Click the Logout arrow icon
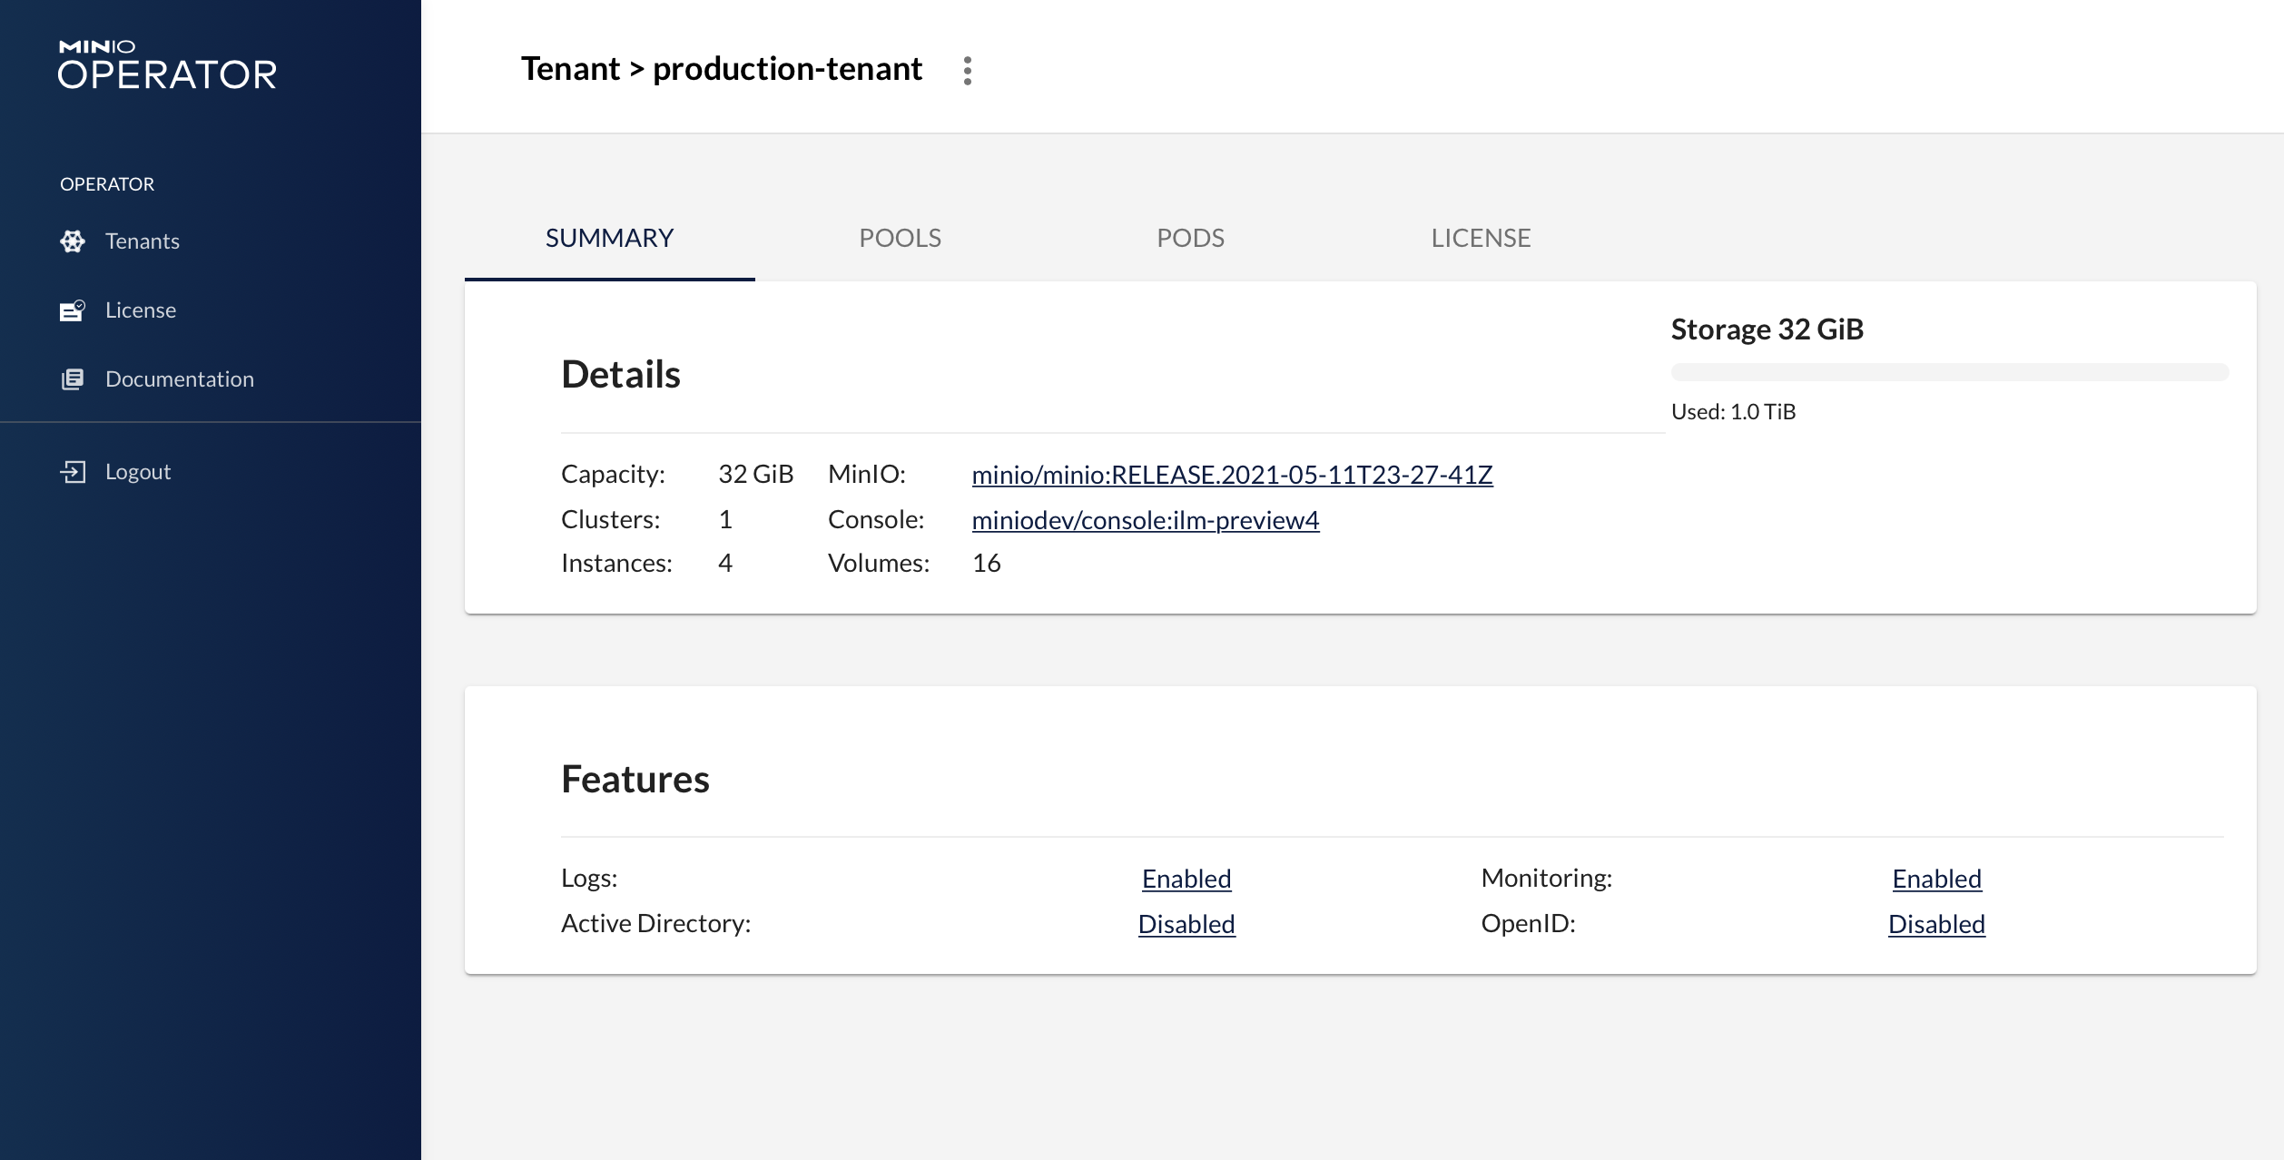 [73, 472]
